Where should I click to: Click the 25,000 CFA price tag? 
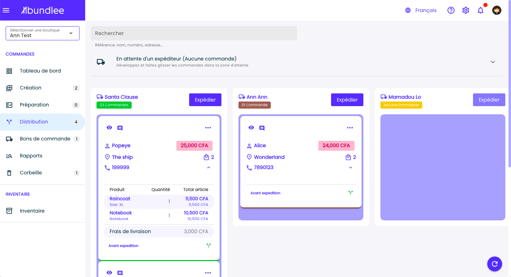click(x=194, y=145)
